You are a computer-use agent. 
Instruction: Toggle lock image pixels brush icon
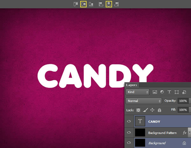(x=145, y=110)
